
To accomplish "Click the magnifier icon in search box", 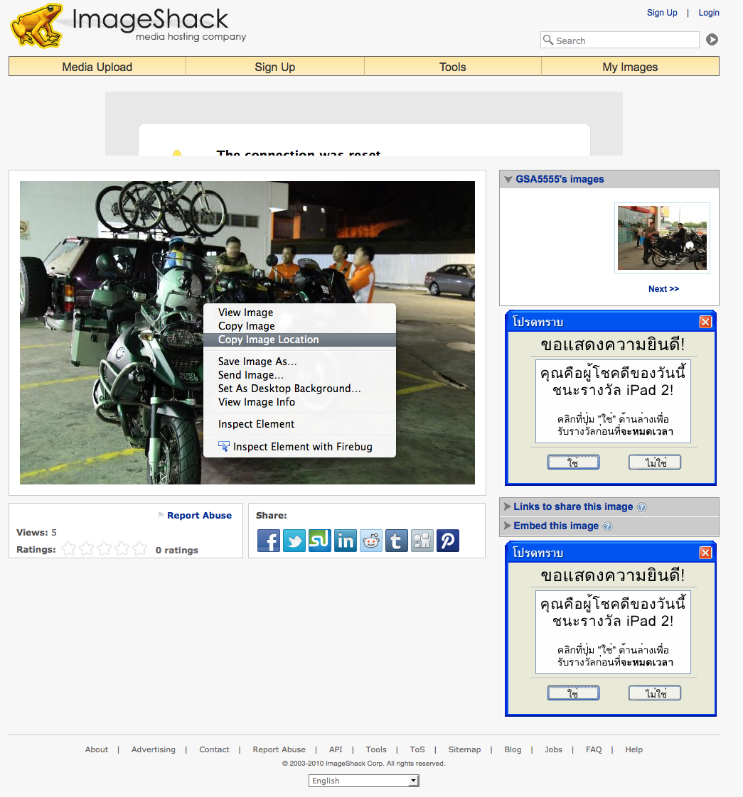I will (548, 40).
